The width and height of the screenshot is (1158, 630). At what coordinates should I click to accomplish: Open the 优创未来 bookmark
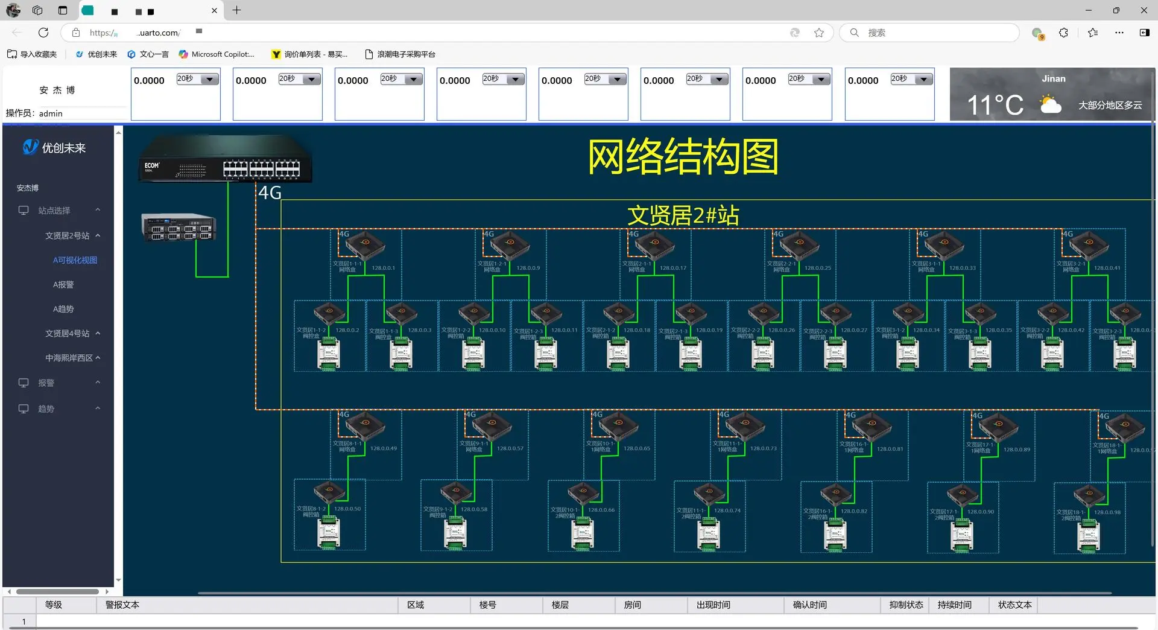pos(96,54)
